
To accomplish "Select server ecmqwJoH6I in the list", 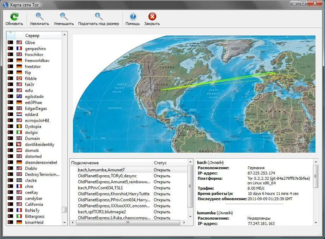I will [37, 121].
